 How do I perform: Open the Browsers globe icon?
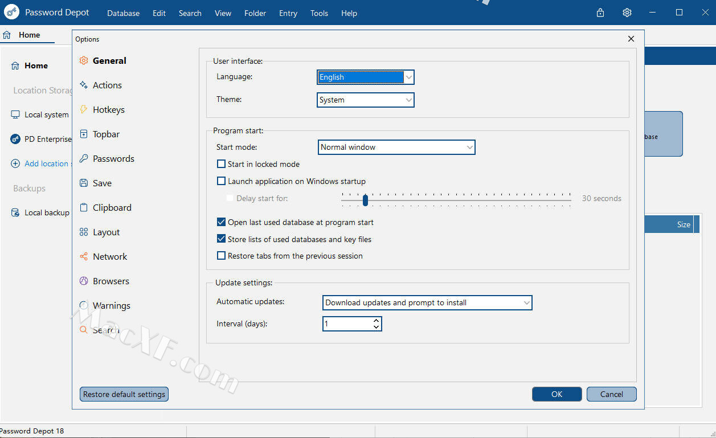(84, 281)
